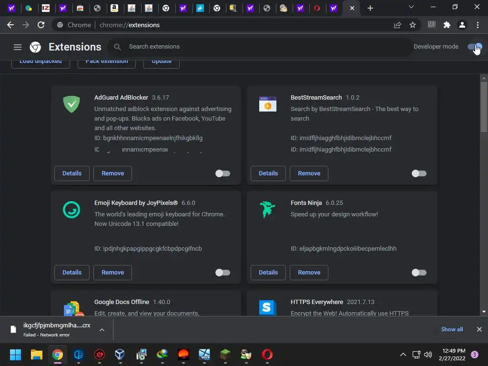Click the Emoji Keyboard smiley icon
Screen dimensions: 488x366
71,210
